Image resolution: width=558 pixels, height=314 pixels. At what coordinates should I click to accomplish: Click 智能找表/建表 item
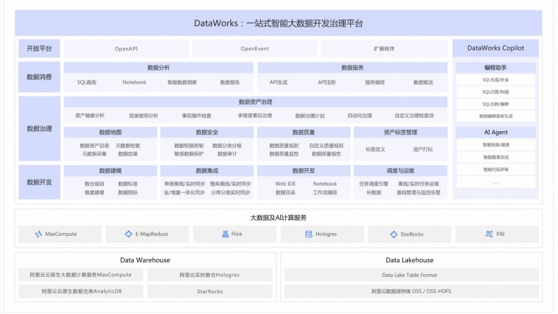(x=496, y=145)
